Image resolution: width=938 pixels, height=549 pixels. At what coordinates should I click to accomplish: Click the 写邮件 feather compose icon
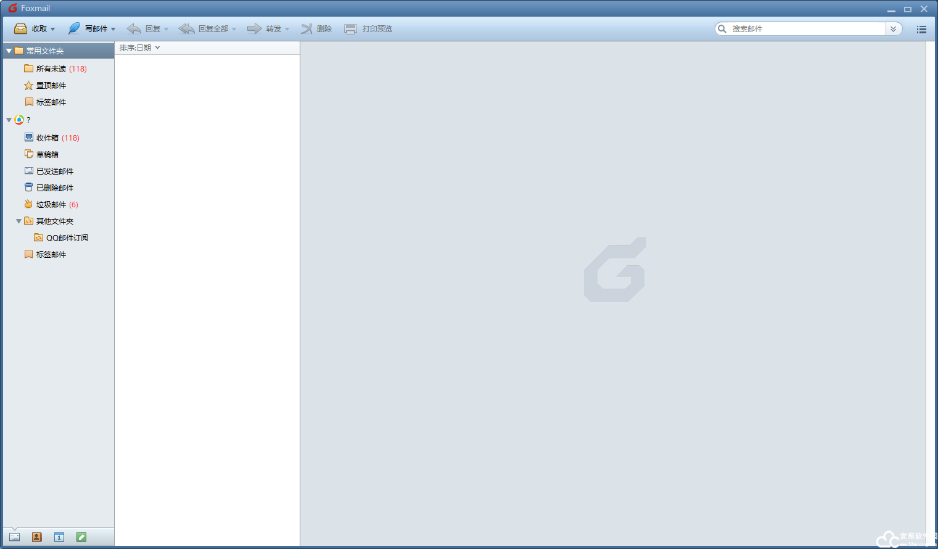click(74, 28)
